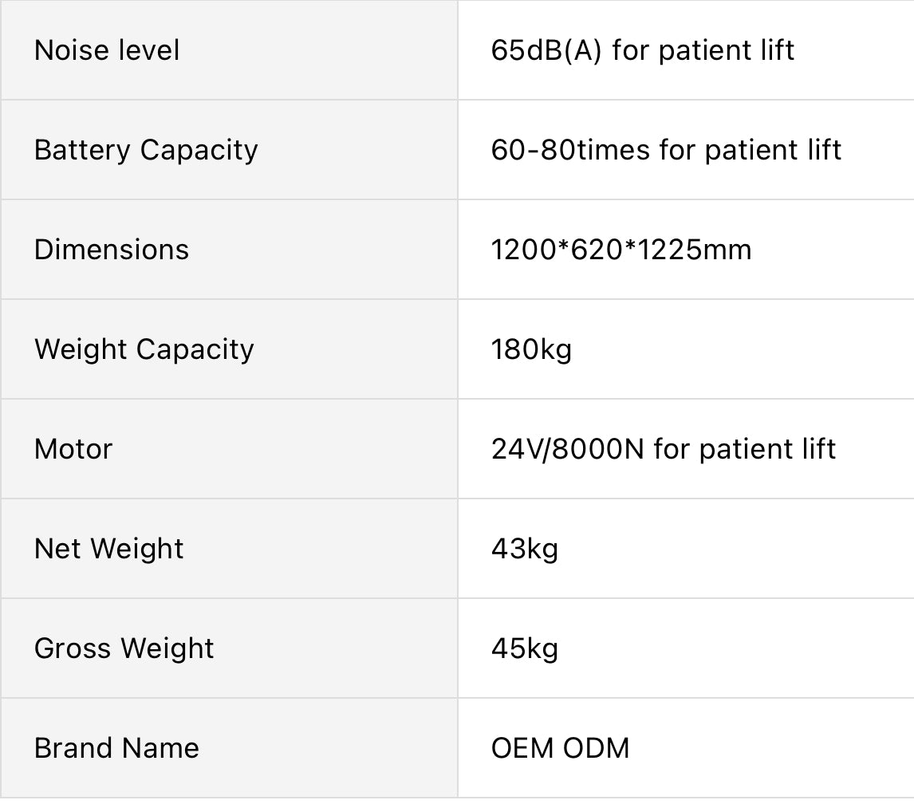
Task: Select the 65dB(A) for patient lift value
Action: click(x=643, y=50)
